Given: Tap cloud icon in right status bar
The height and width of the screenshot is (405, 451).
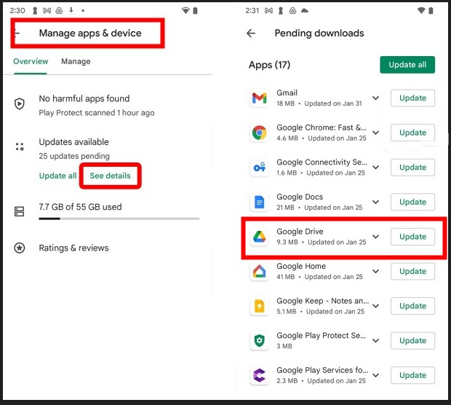Looking at the screenshot, I should (305, 11).
